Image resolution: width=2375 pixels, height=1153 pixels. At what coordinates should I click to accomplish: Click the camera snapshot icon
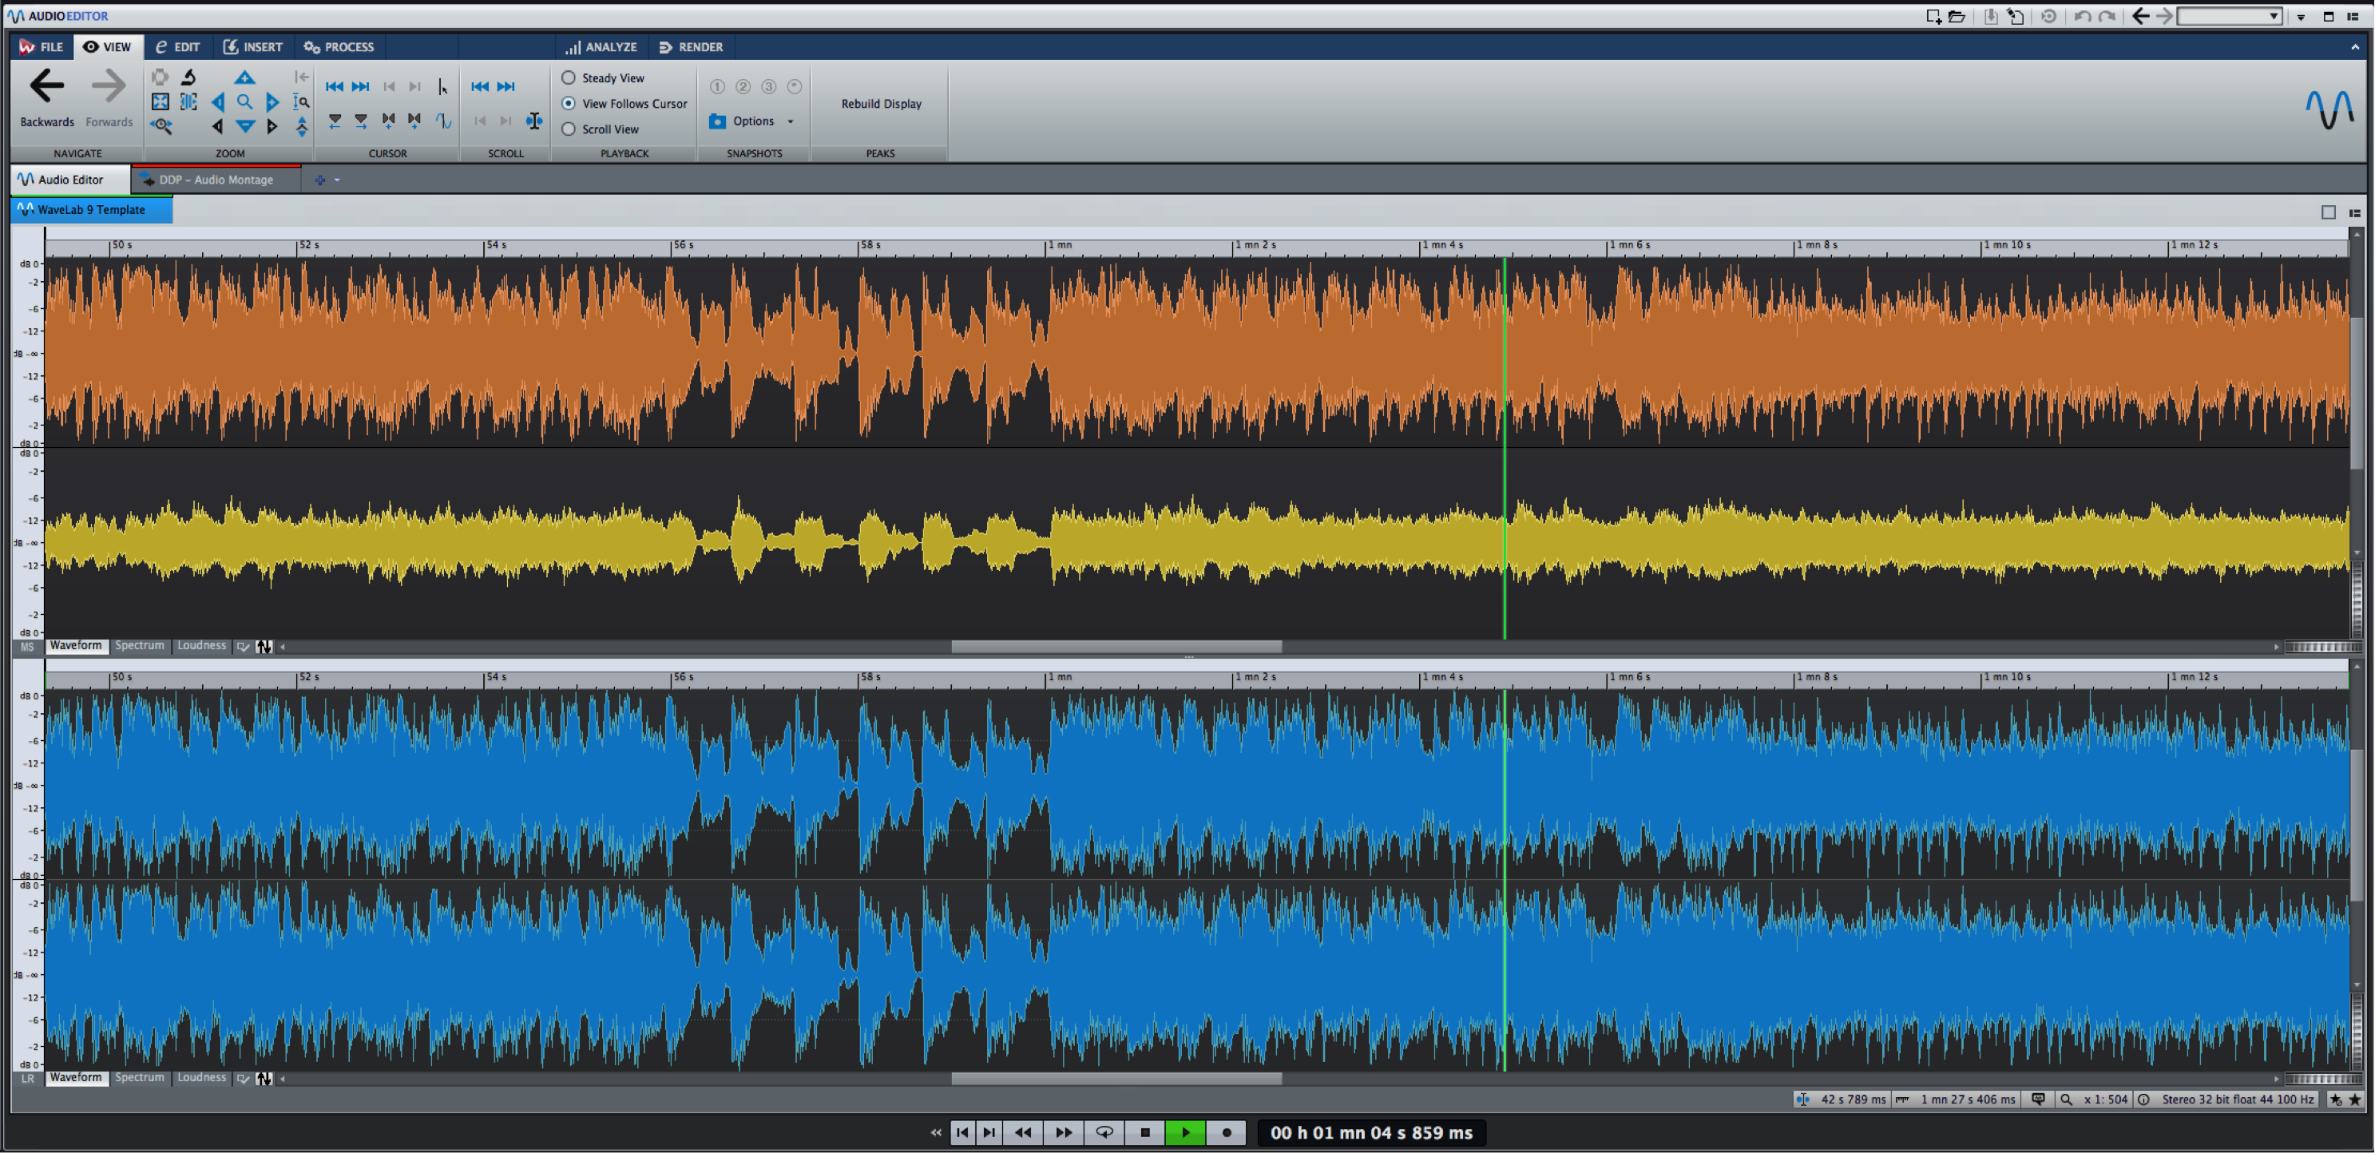pos(717,121)
